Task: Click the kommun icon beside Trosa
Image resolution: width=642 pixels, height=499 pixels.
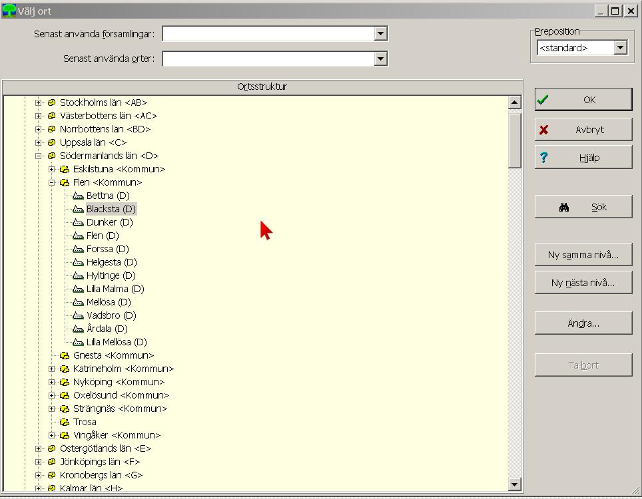Action: pyautogui.click(x=65, y=422)
